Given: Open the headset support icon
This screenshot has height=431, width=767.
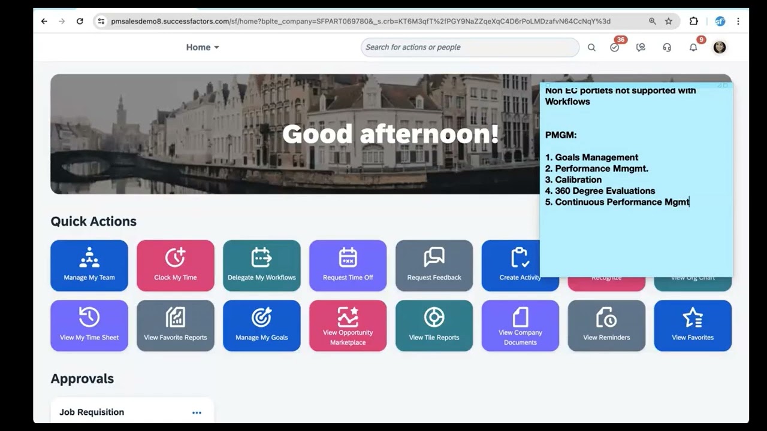Looking at the screenshot, I should (667, 47).
